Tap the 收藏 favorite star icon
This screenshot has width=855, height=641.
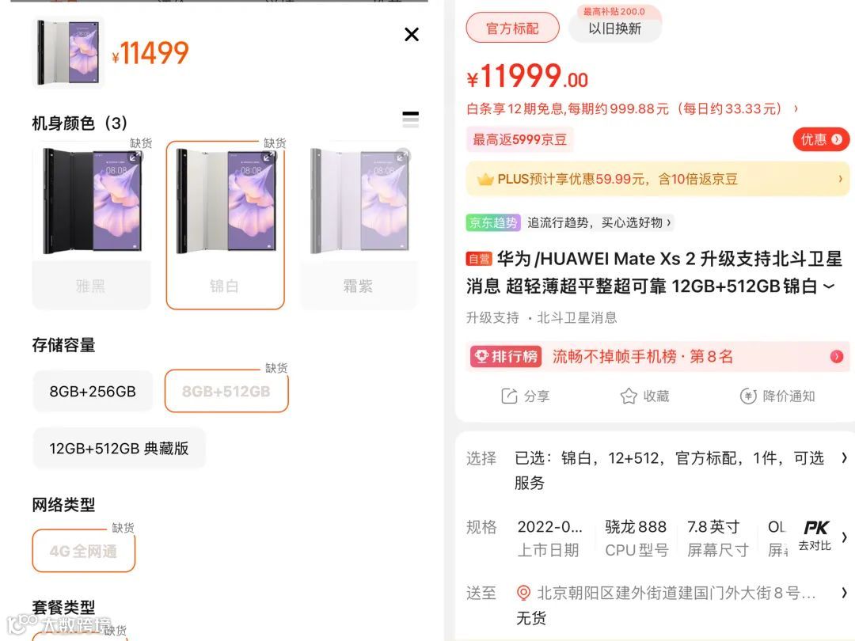coord(628,396)
